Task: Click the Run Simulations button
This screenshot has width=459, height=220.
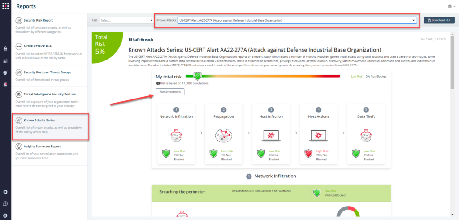Action: point(170,91)
